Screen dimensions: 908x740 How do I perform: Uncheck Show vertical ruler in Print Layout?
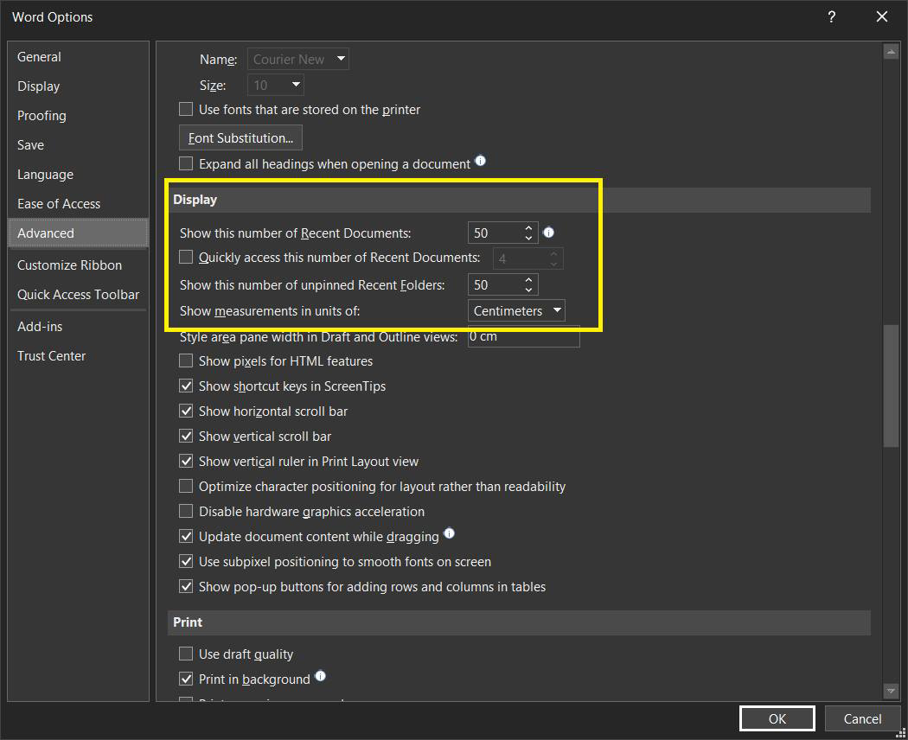coord(186,462)
